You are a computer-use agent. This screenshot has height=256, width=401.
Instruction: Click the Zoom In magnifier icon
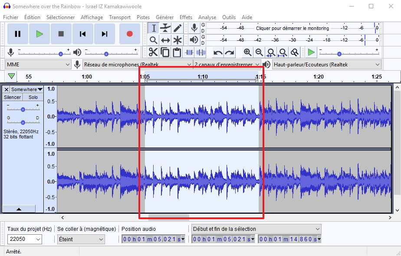(248, 52)
